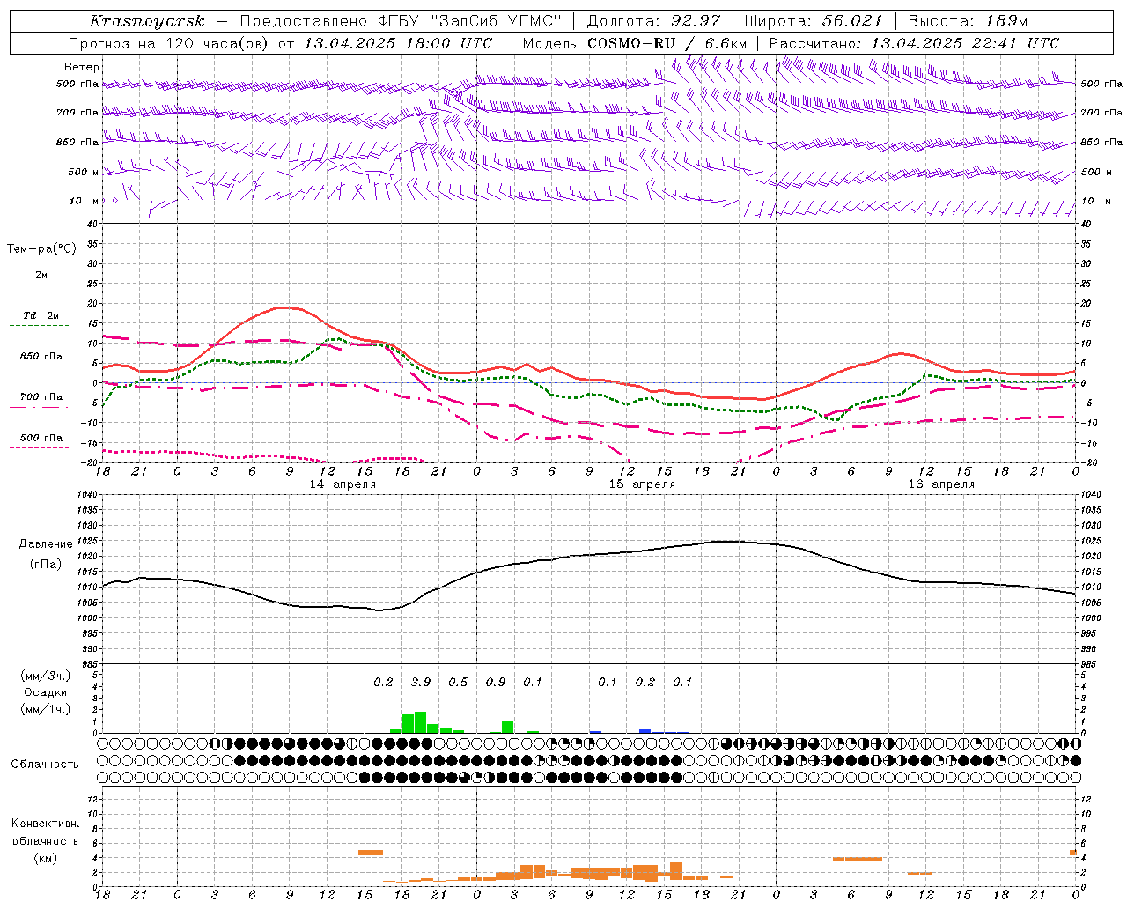The image size is (1127, 902).
Task: Click "Рассчитано: 13.04.2025 22:41 UTC" timestamp
Action: 914,43
